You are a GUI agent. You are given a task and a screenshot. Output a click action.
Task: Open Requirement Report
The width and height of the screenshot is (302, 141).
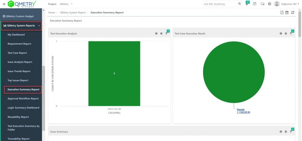tap(20, 44)
